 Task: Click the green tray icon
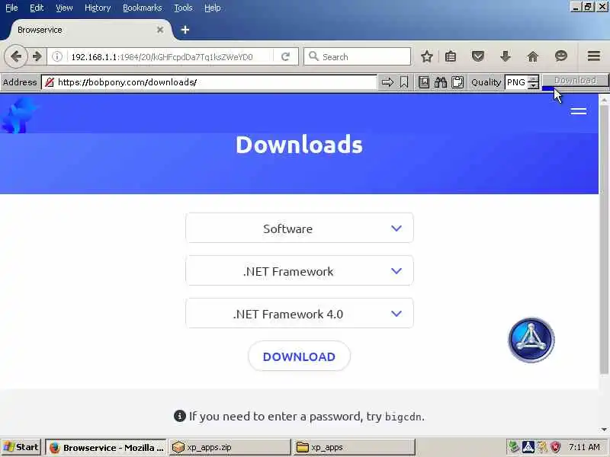[x=513, y=447]
